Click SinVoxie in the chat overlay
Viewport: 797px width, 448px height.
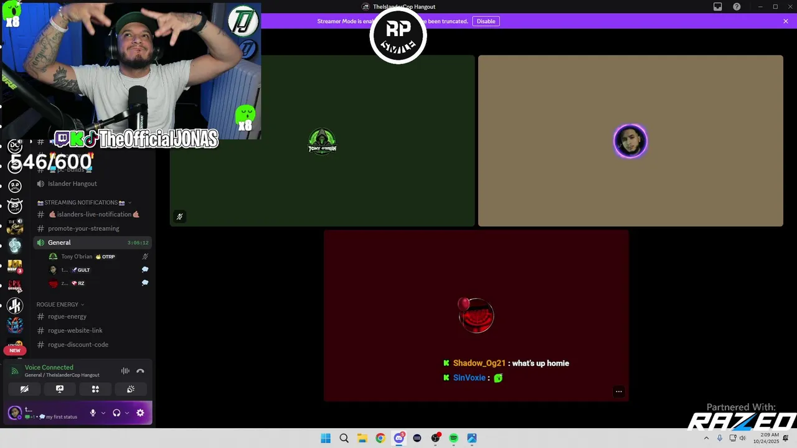tap(469, 378)
